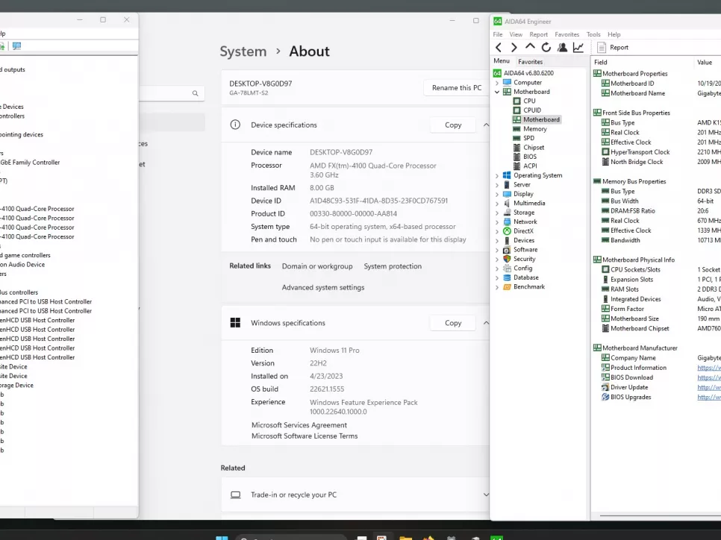Screen dimensions: 721x540
Task: Open the View menu in AIDA64
Action: [516, 34]
